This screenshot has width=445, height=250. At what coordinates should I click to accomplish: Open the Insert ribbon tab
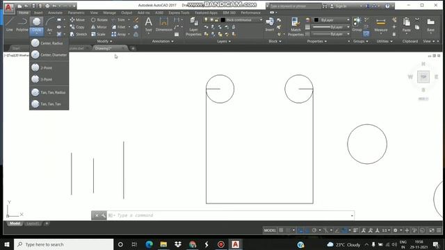coord(38,12)
